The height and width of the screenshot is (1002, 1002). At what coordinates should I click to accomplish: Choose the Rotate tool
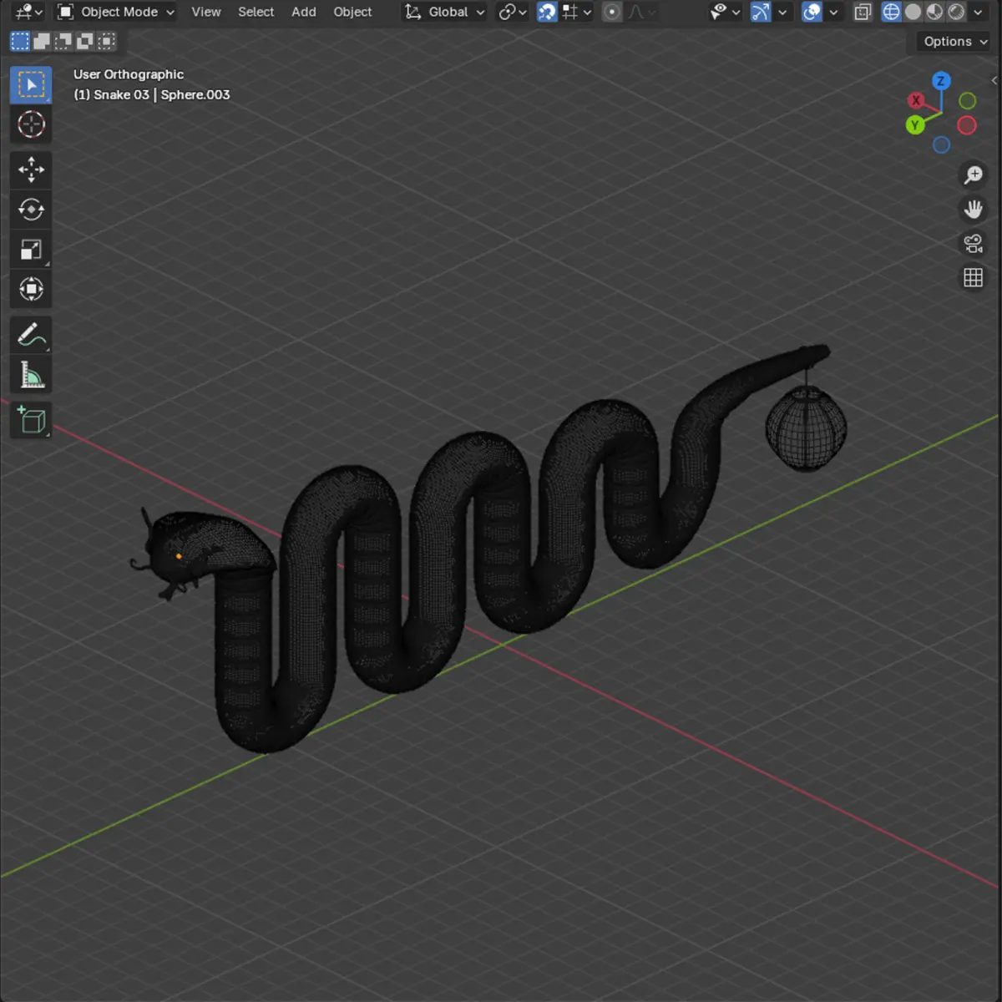pyautogui.click(x=31, y=210)
